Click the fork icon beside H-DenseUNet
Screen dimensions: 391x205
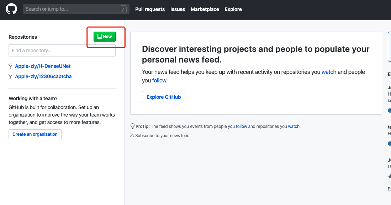coord(10,66)
